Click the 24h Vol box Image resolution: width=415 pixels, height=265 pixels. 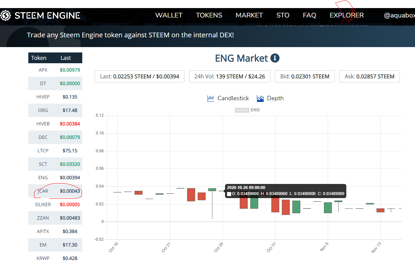230,76
